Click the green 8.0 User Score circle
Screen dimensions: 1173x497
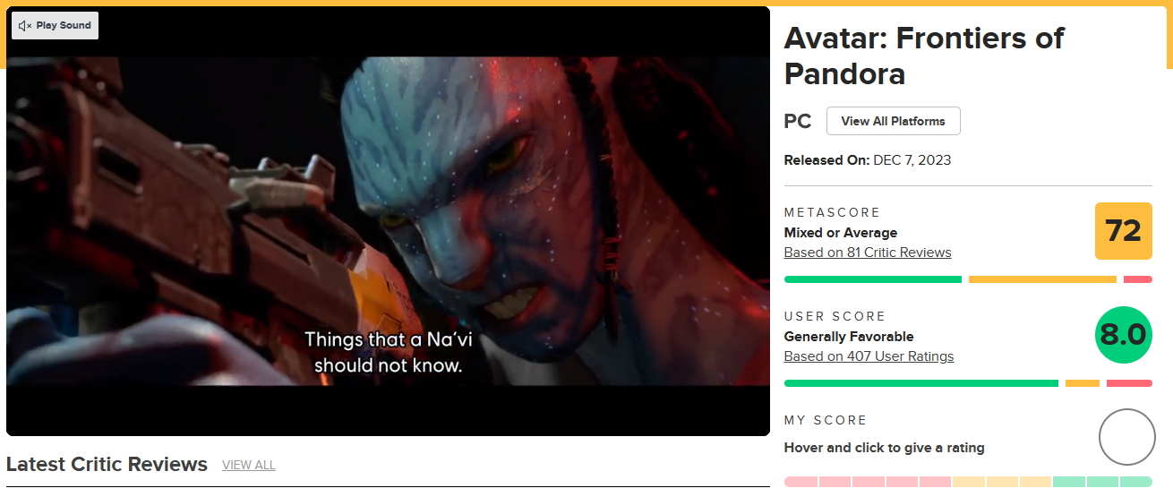click(1124, 335)
